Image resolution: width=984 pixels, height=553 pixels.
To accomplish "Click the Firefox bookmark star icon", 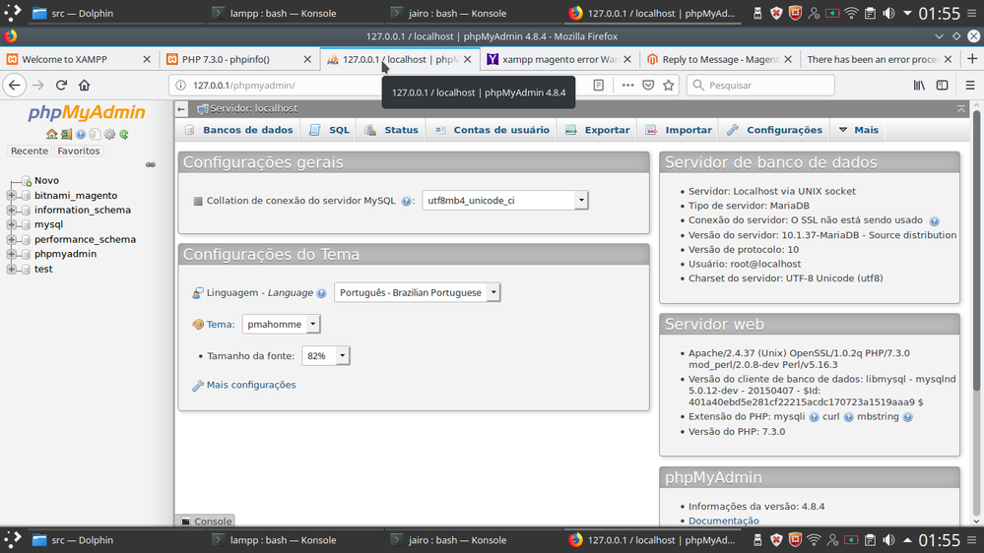I will [x=669, y=86].
